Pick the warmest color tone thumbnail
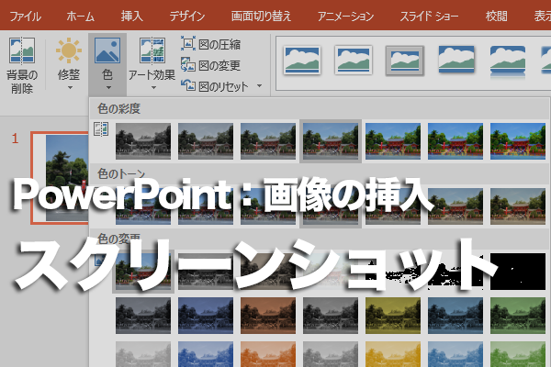The image size is (551, 367). click(x=518, y=206)
